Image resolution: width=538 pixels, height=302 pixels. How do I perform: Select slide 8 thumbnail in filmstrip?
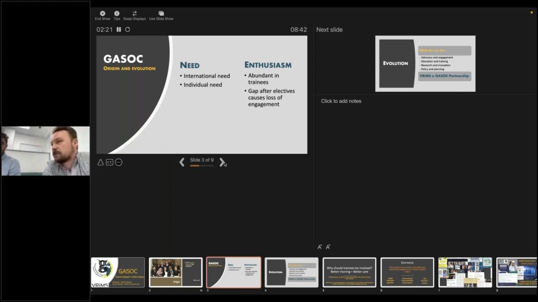click(516, 272)
